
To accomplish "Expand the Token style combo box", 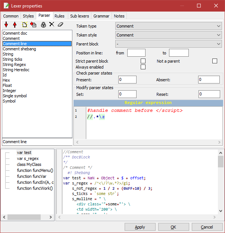I will tap(169, 35).
